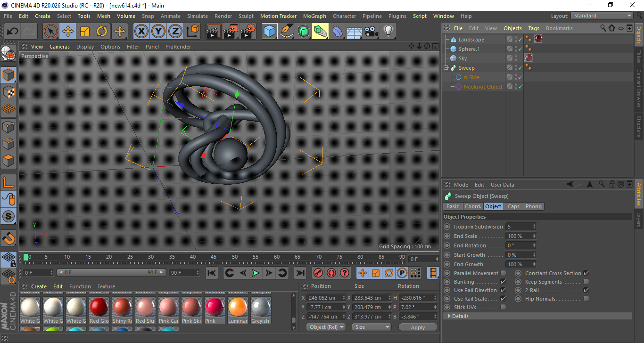The image size is (644, 343).
Task: Collapse the Sweep hierarchy in the Object Manager
Action: (446, 67)
